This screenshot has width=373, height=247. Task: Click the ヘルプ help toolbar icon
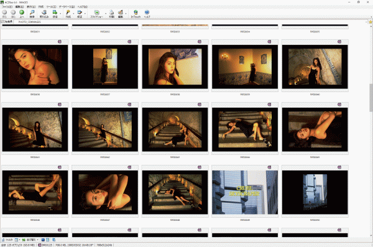tap(147, 12)
